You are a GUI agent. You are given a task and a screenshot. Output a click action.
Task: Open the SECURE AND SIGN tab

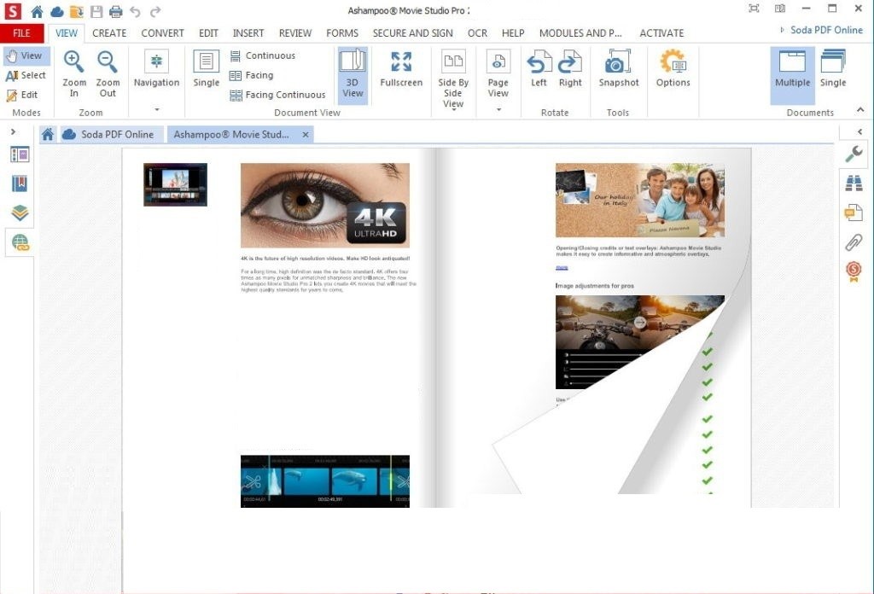click(x=412, y=33)
